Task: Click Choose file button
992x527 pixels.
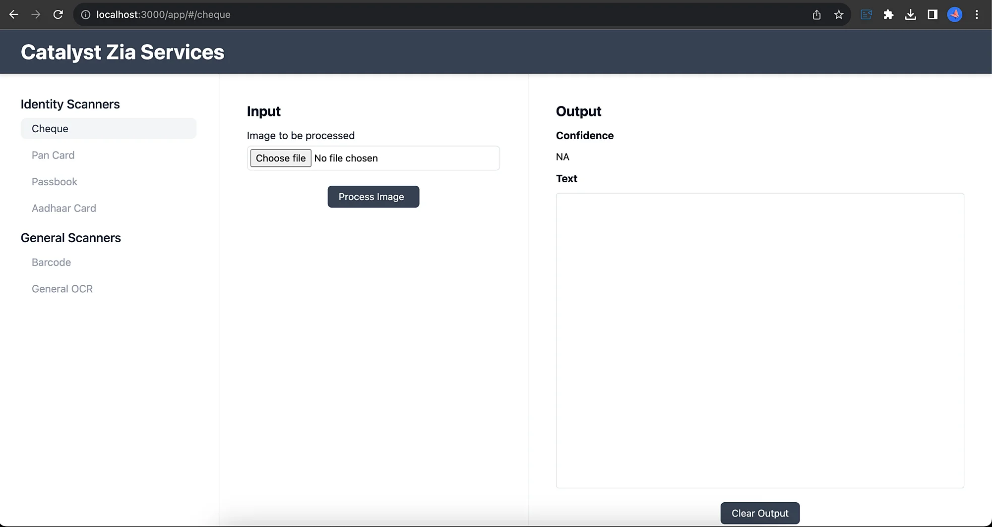Action: pyautogui.click(x=281, y=158)
